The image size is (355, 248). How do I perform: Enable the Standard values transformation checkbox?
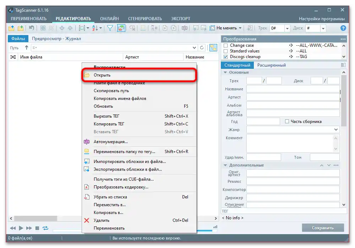coord(225,51)
